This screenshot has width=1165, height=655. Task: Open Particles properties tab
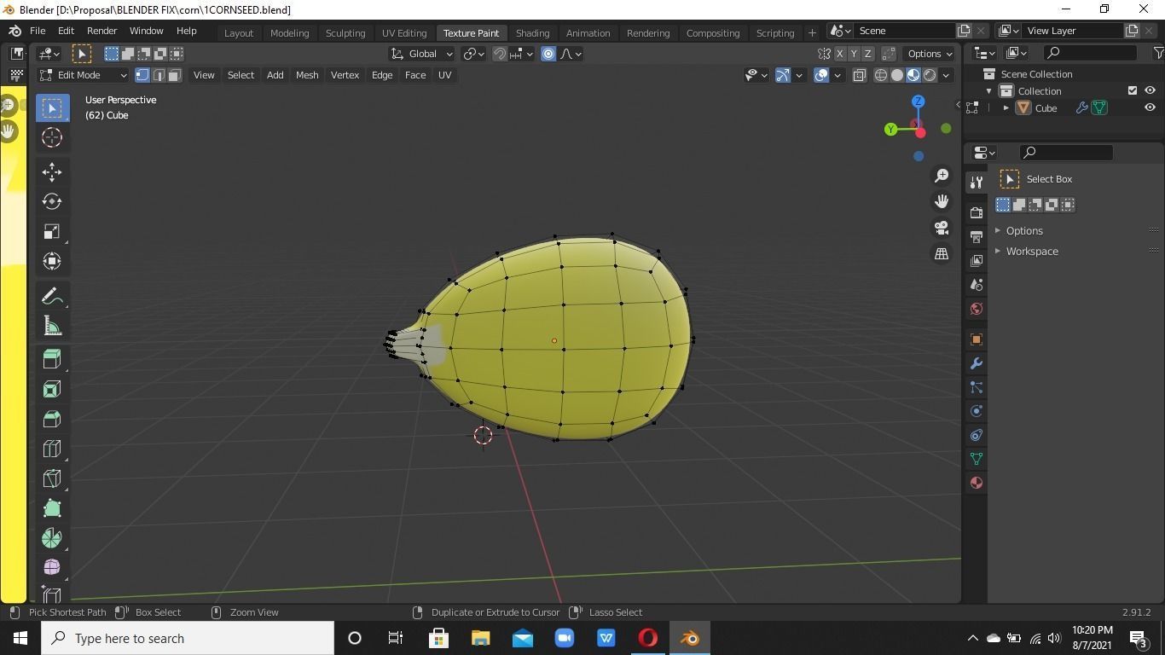point(977,387)
